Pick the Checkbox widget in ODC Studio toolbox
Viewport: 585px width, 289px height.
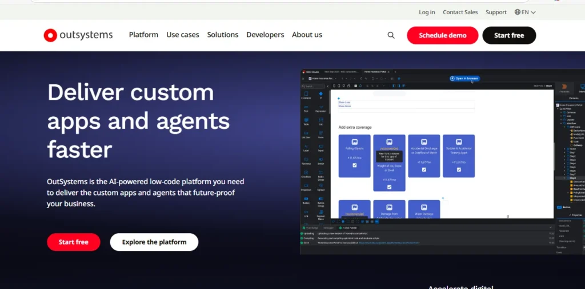[306, 173]
